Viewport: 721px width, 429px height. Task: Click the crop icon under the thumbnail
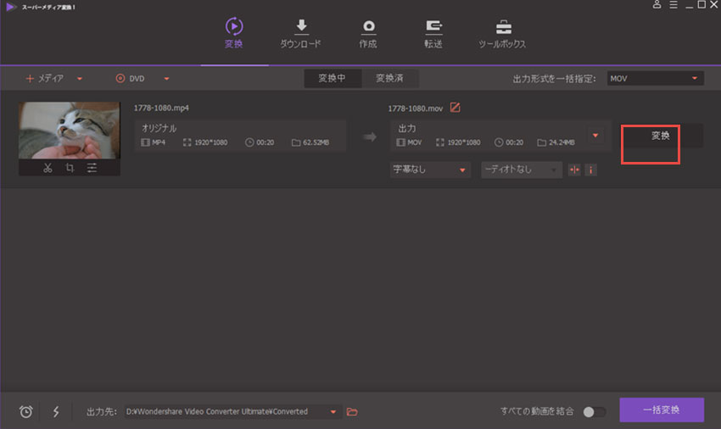(x=70, y=168)
